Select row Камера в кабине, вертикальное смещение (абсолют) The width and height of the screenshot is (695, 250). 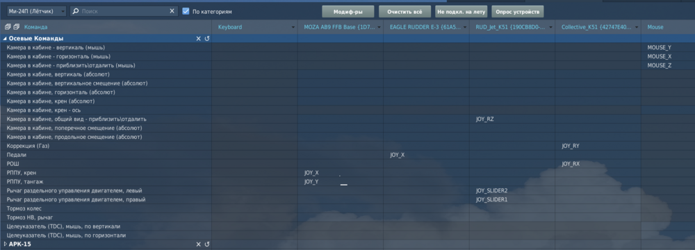pos(106,83)
